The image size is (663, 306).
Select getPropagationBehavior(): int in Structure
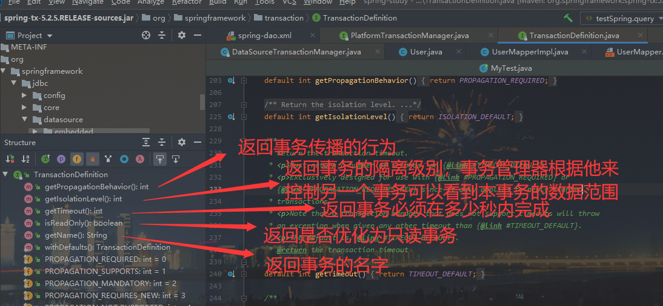[96, 186]
